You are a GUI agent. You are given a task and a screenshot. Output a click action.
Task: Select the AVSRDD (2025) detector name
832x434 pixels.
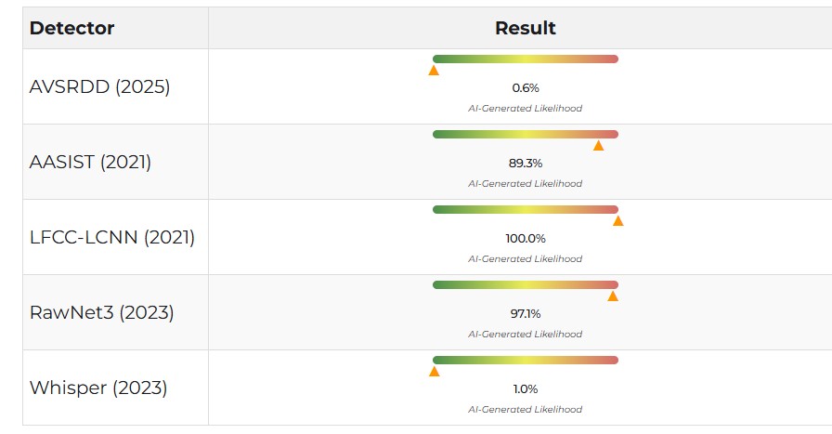pos(99,87)
